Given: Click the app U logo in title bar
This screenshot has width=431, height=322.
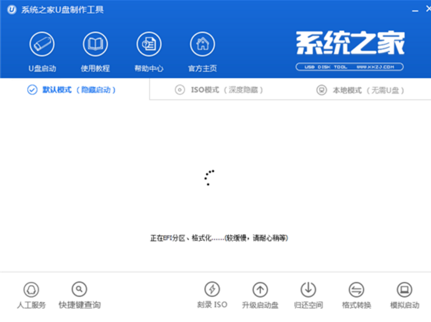Looking at the screenshot, I should point(11,10).
